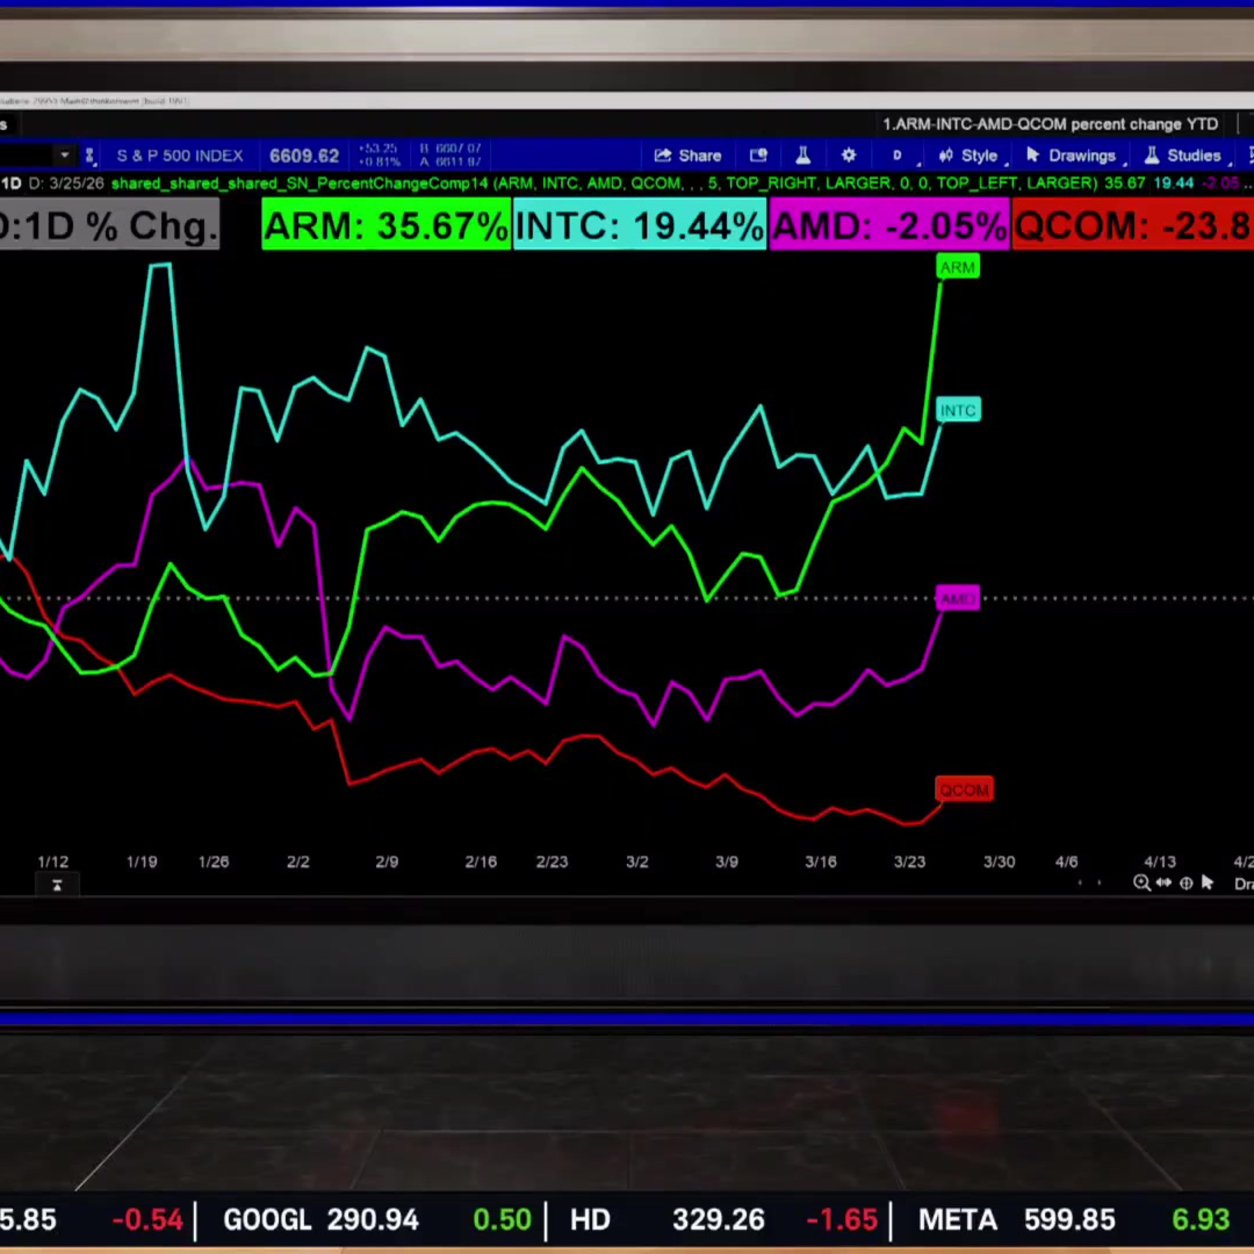
Task: Toggle the collapse arrow at bottom left
Action: (x=57, y=885)
